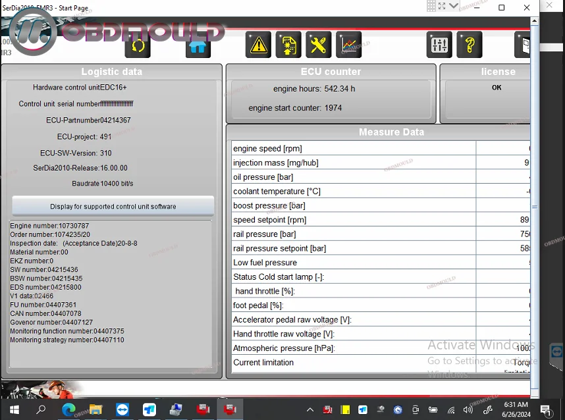Open the TeamViewer side panel icon

coord(556,351)
